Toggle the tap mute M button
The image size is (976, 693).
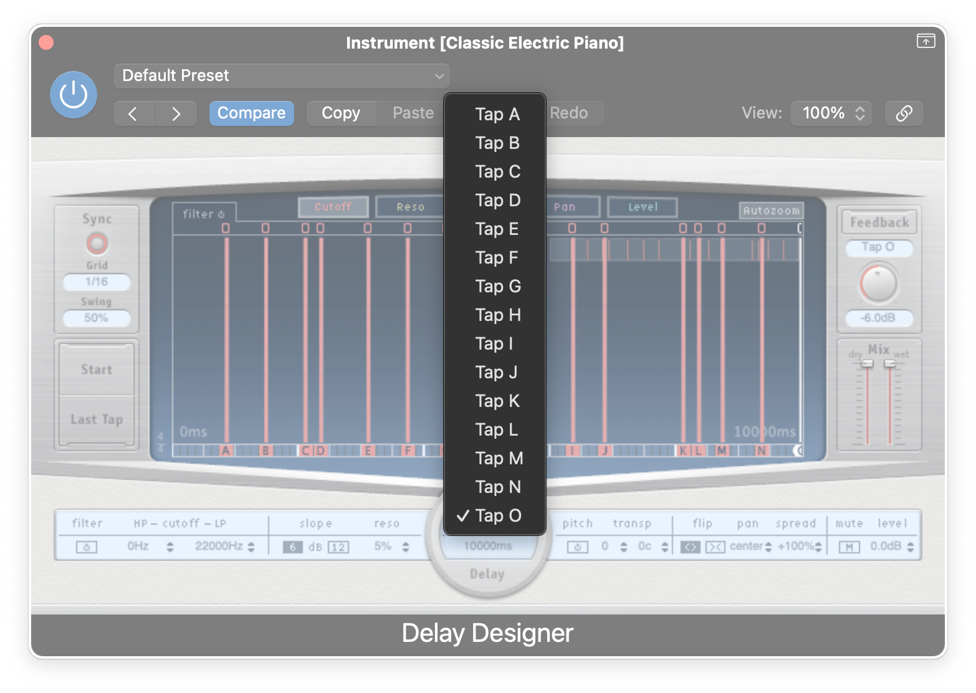point(849,547)
